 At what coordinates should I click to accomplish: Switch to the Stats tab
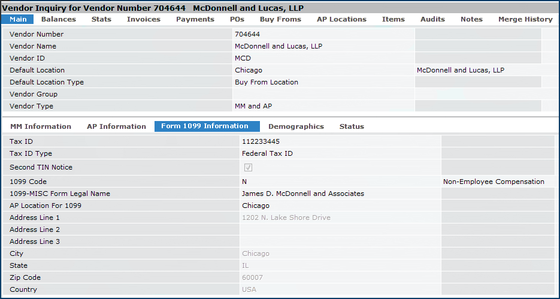click(x=101, y=19)
